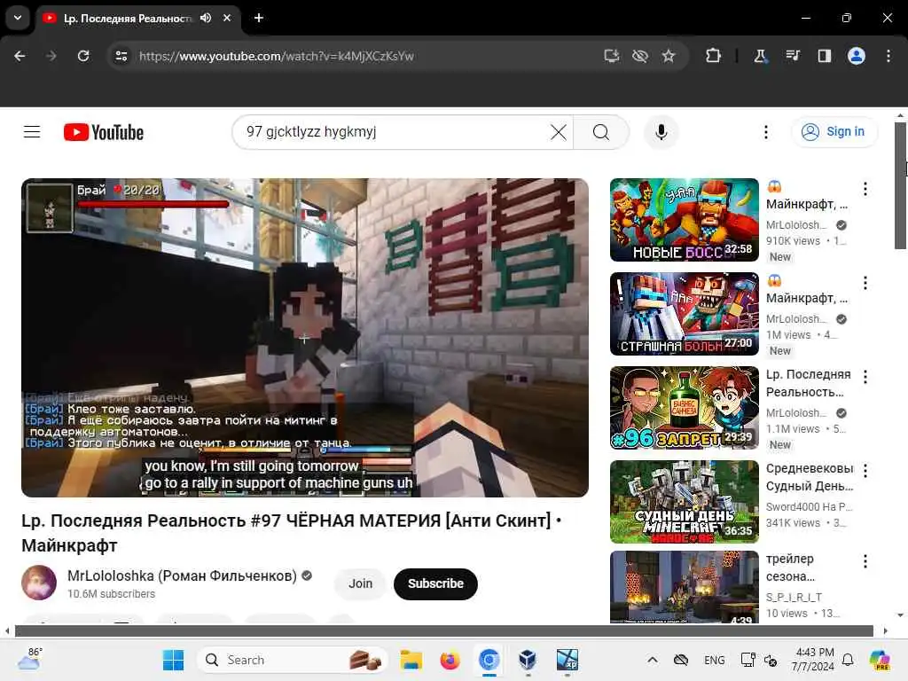This screenshot has width=908, height=681.
Task: Click the crossed-eye tracking protection icon
Action: coord(640,56)
